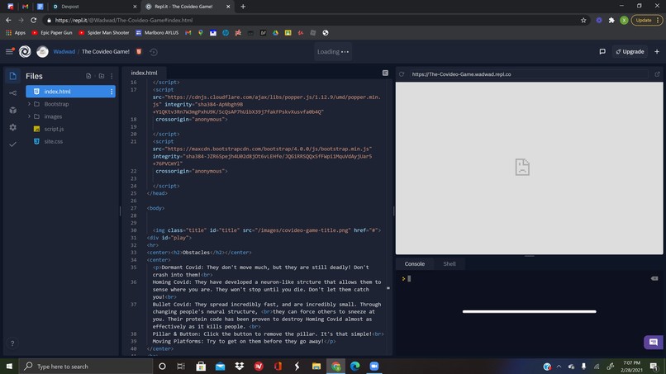Select the Files sidebar icon
The height and width of the screenshot is (374, 666).
(x=12, y=76)
